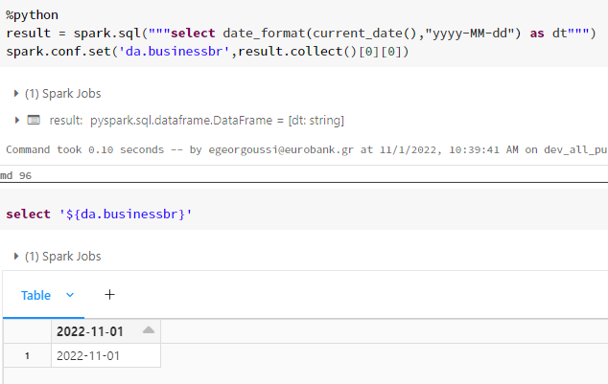Add a visualization with the plus icon
Screen dimensions: 608x384
pos(109,295)
